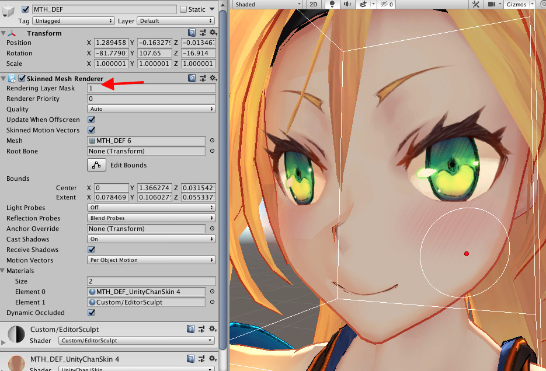Viewport: 546px width, 371px height.
Task: Click Custom/EditorSculpt material preview sphere
Action: (x=16, y=334)
